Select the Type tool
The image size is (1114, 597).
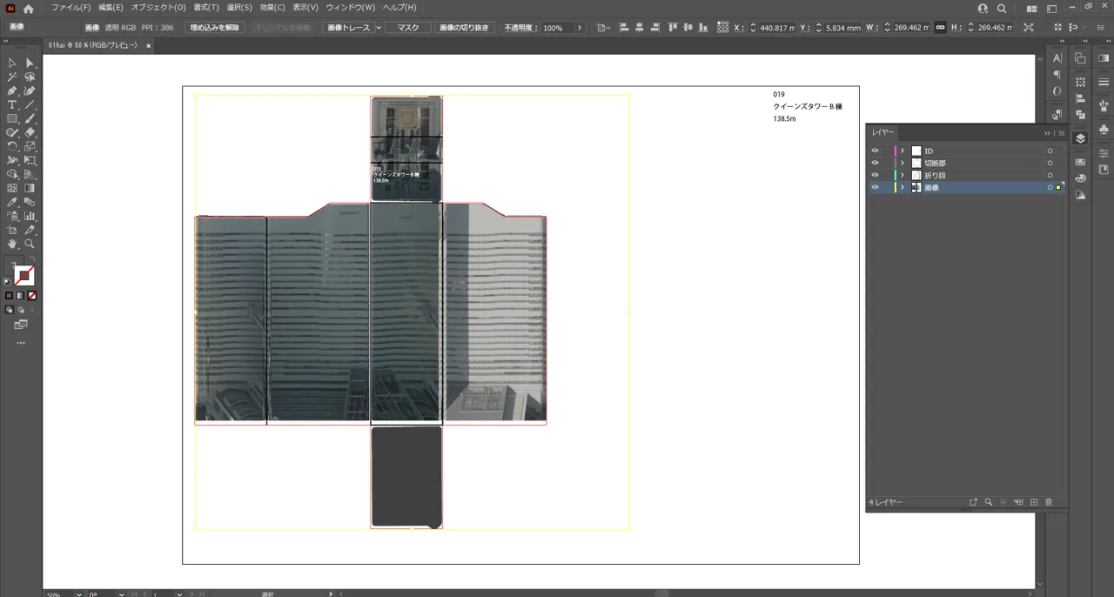(x=12, y=104)
